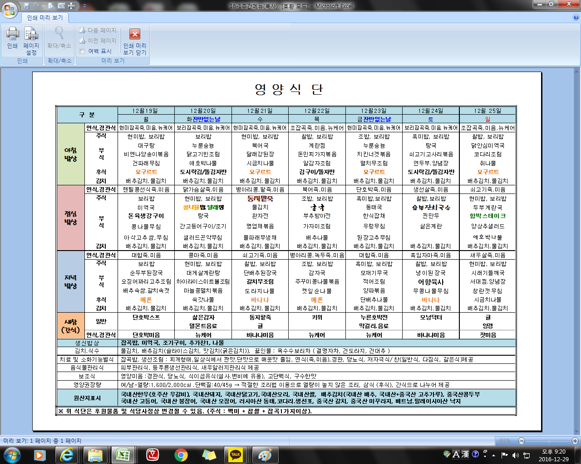
Task: Toggle the IME 'A' input mode indicator
Action: click(457, 454)
